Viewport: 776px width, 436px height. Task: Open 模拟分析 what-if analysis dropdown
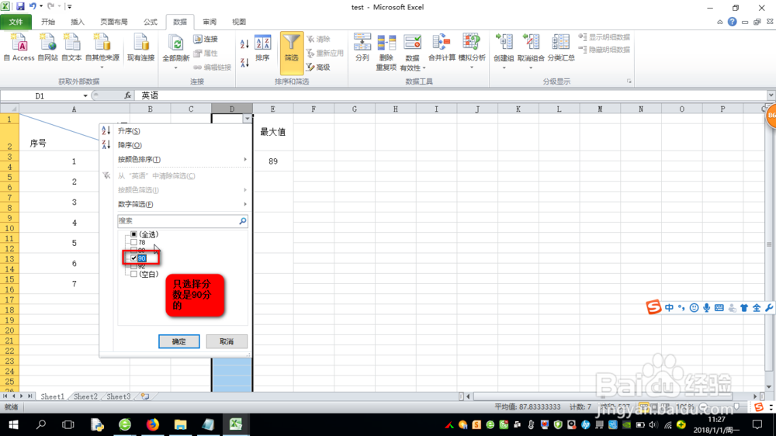pyautogui.click(x=472, y=67)
